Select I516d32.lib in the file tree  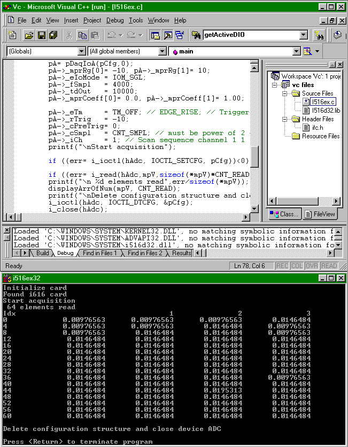pyautogui.click(x=326, y=111)
